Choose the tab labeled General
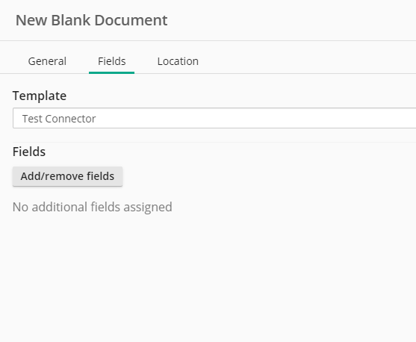The width and height of the screenshot is (416, 342). pyautogui.click(x=47, y=61)
